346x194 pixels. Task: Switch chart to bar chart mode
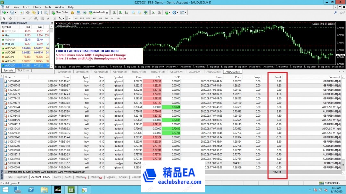pyautogui.click(x=114, y=12)
